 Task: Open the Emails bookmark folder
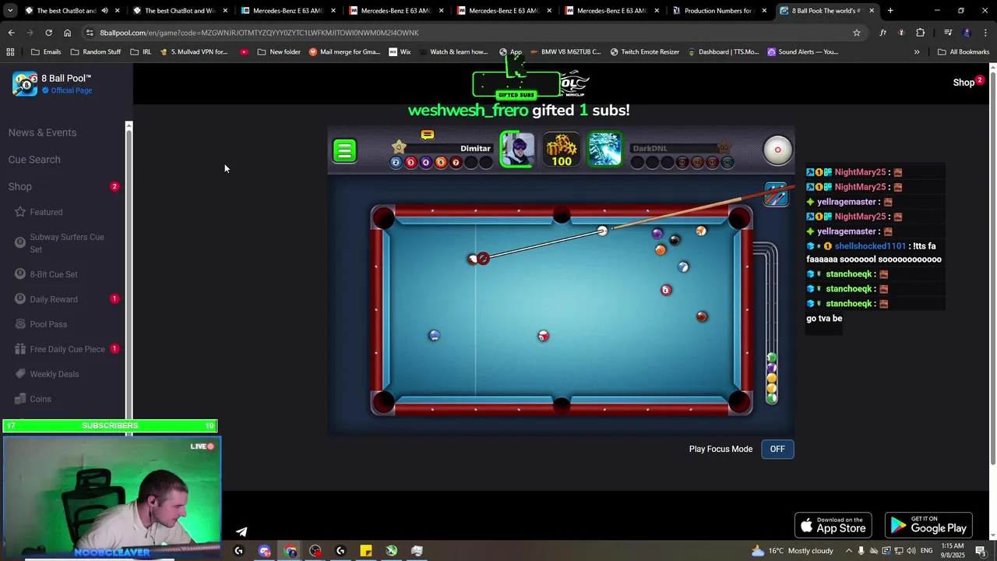[46, 52]
